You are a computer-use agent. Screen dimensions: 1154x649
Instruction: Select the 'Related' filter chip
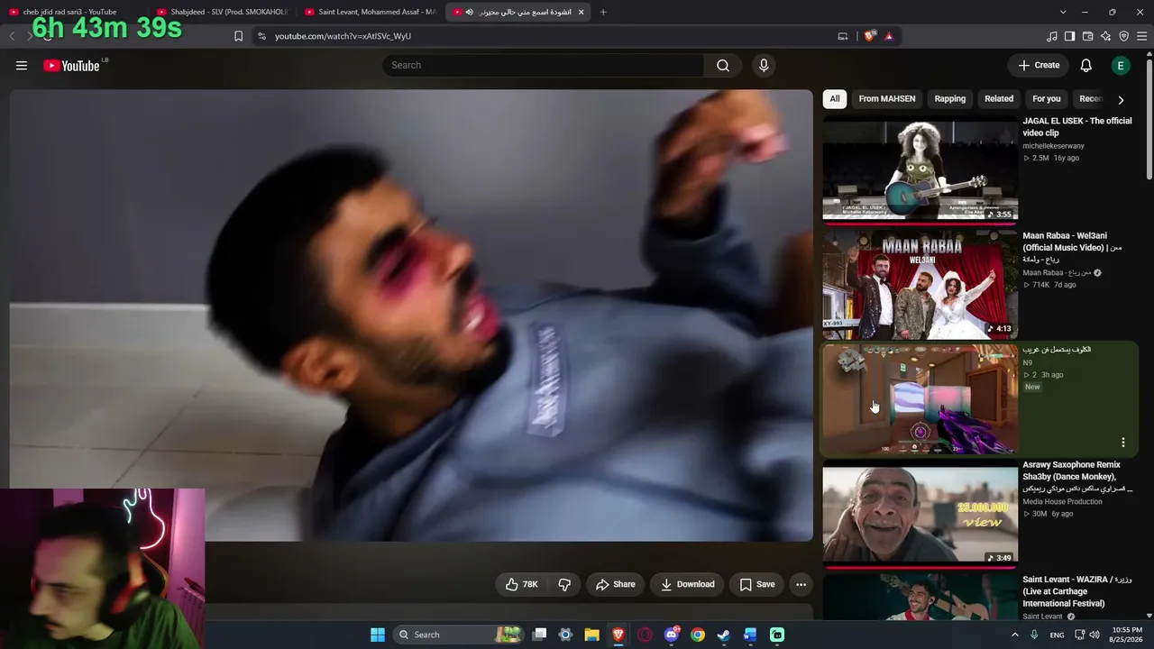tap(999, 99)
